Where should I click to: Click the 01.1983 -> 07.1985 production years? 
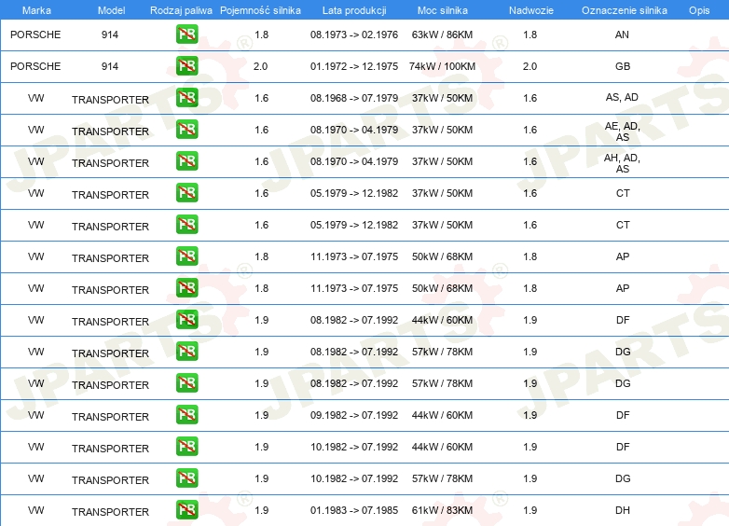[x=354, y=510]
